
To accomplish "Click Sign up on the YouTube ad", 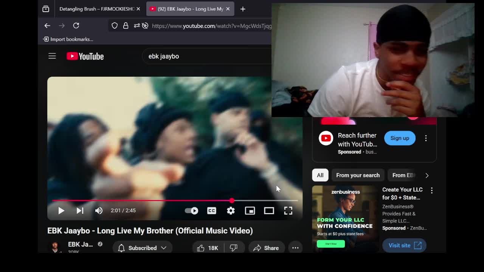I will coord(400,138).
